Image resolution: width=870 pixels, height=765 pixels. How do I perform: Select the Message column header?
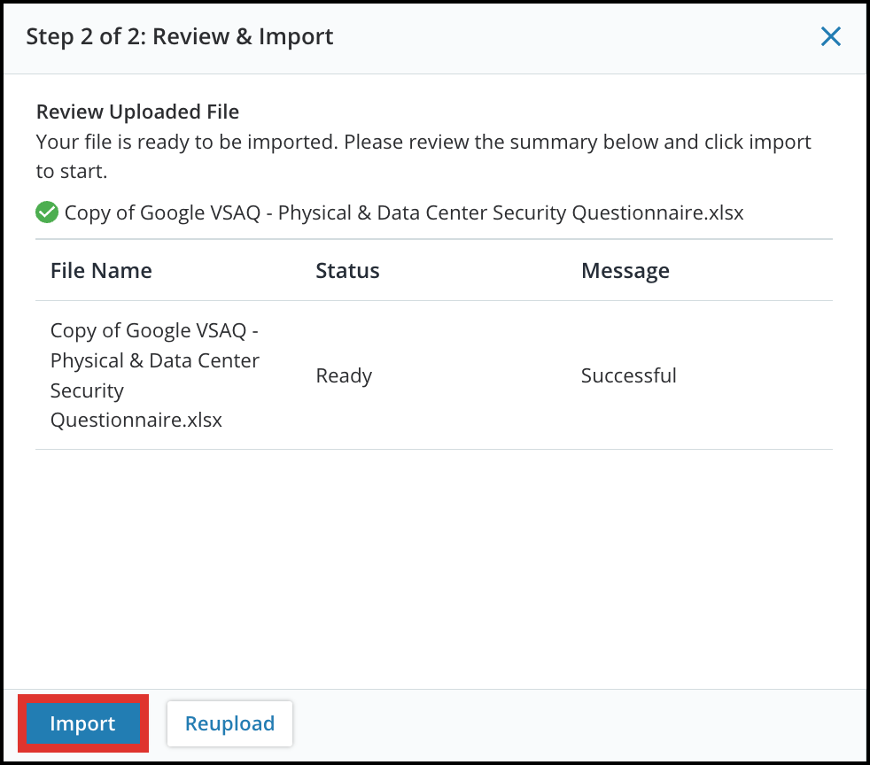point(625,270)
